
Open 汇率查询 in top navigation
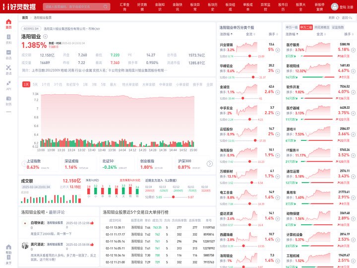tap(124, 7)
